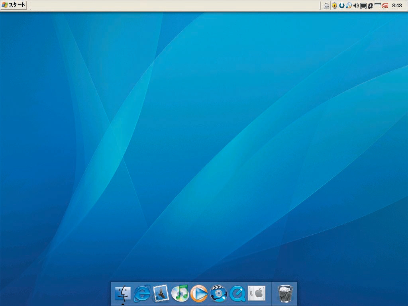Open the Mail stamp icon in dock

coord(161,294)
